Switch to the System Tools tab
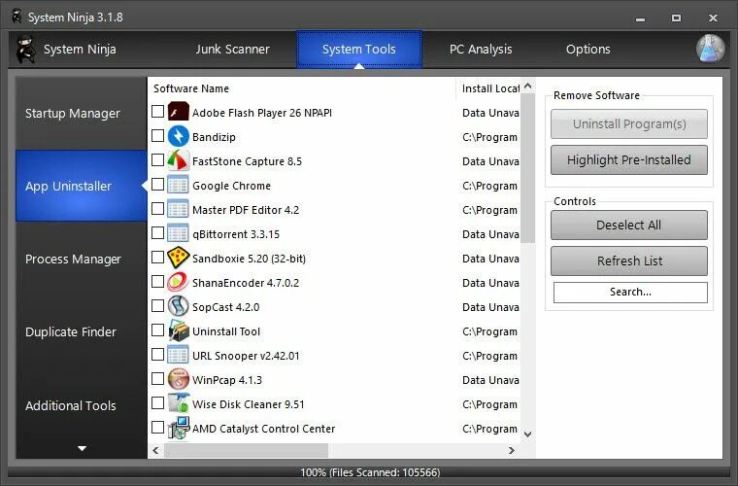 pos(359,50)
